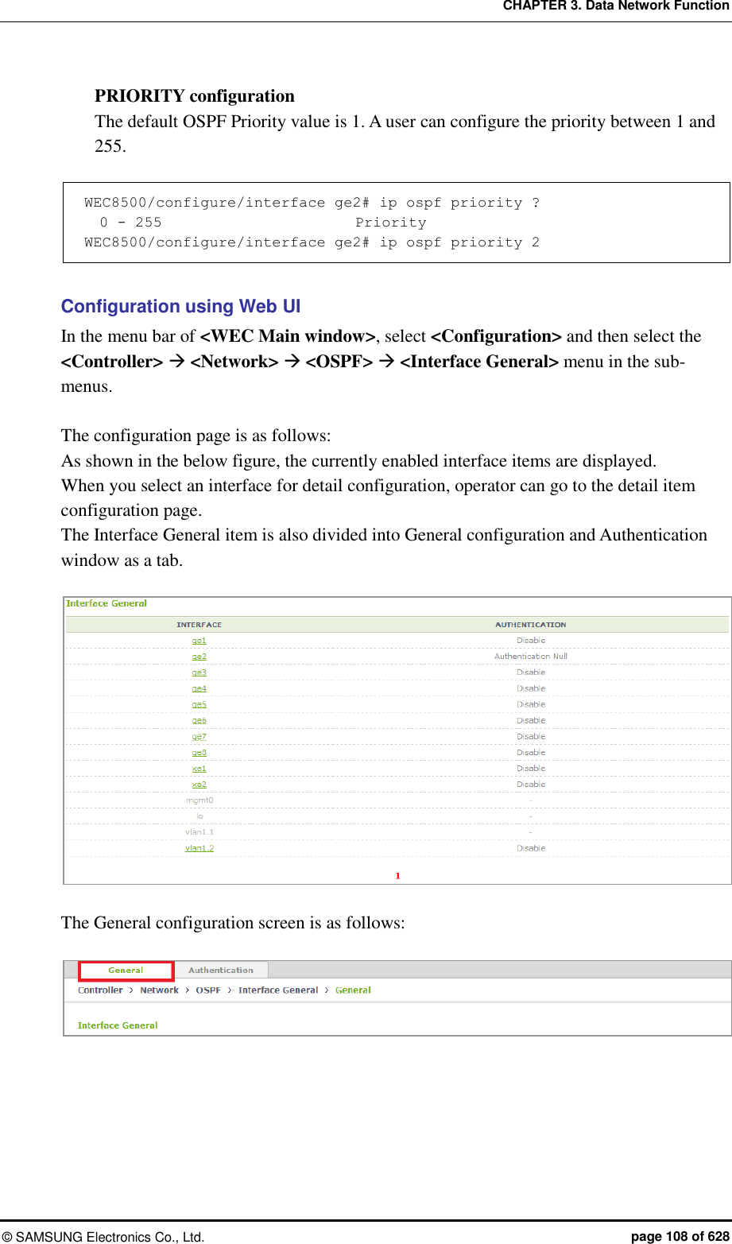Click the lo interface row text
This screenshot has height=1244, width=732.
(199, 816)
